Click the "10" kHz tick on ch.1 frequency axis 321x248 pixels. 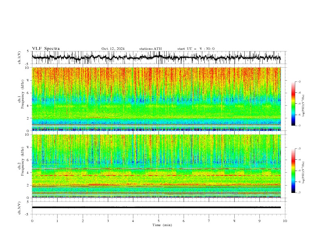pos(27,68)
